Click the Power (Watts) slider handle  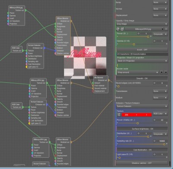(138, 123)
